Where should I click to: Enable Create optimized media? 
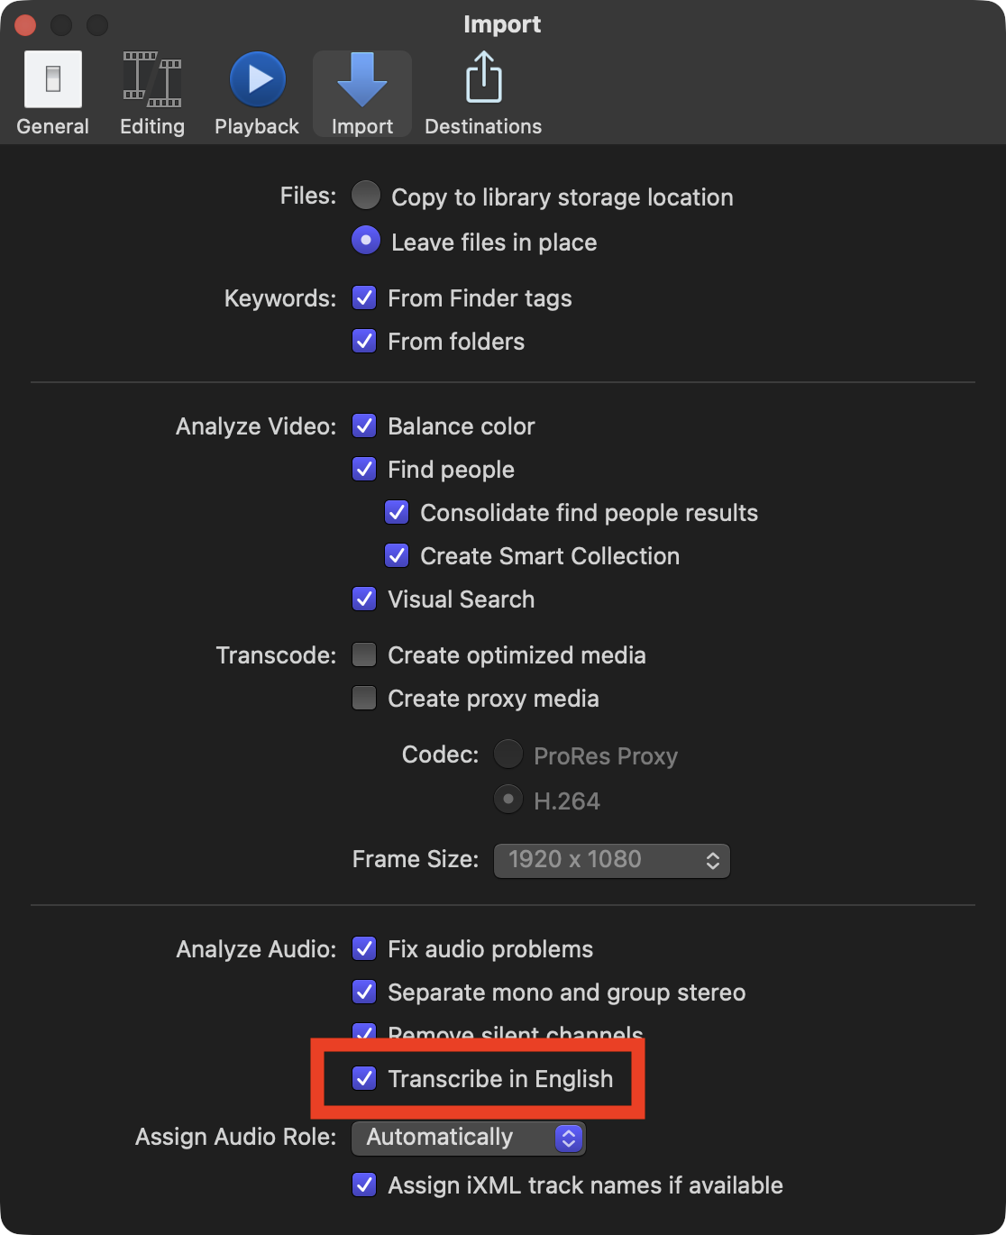pyautogui.click(x=364, y=654)
